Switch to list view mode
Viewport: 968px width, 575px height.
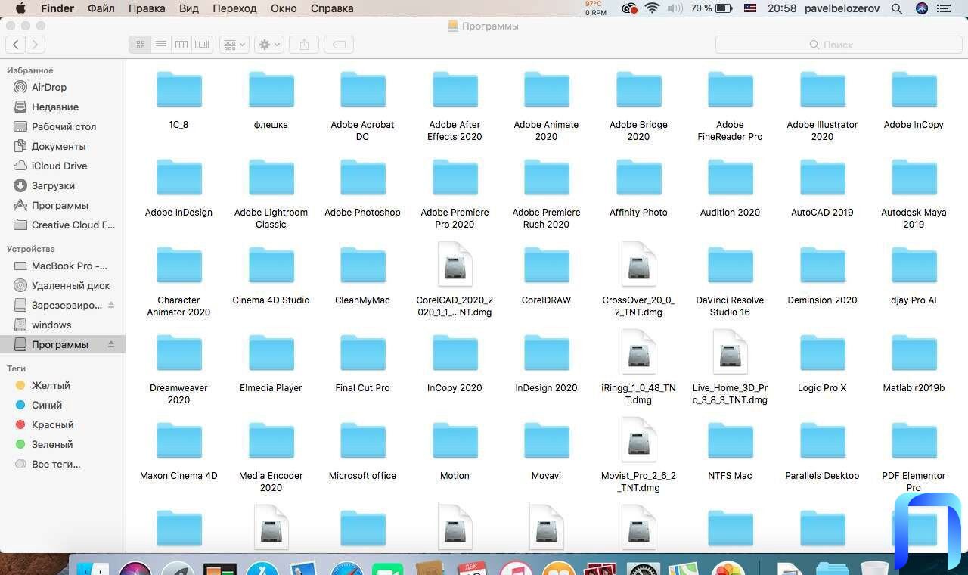160,45
